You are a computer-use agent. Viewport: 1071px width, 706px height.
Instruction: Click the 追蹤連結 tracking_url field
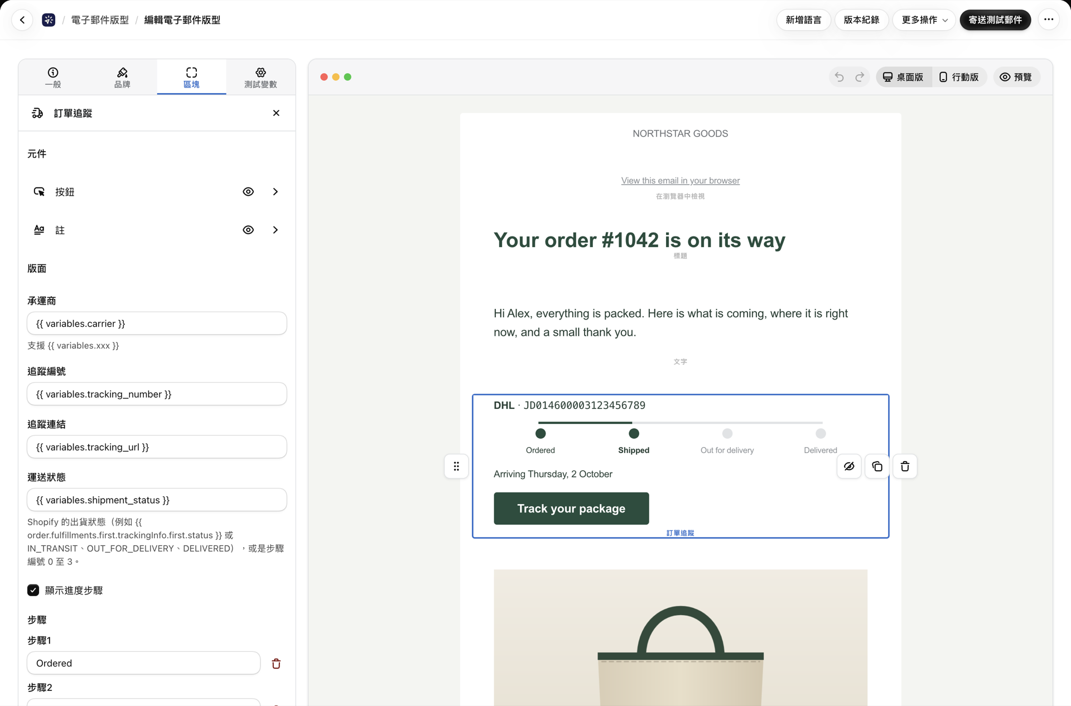coord(157,447)
